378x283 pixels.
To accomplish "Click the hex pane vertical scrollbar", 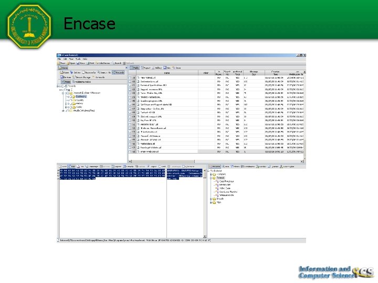I will 205,203.
